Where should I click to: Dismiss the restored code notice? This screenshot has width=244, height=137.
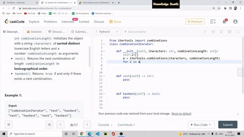pyautogui.click(x=238, y=114)
